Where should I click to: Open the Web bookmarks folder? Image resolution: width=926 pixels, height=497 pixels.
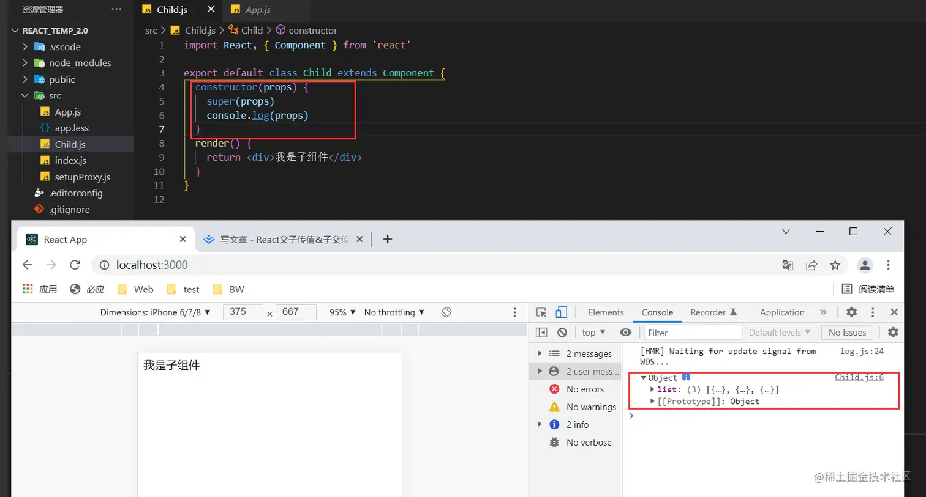[x=135, y=289]
